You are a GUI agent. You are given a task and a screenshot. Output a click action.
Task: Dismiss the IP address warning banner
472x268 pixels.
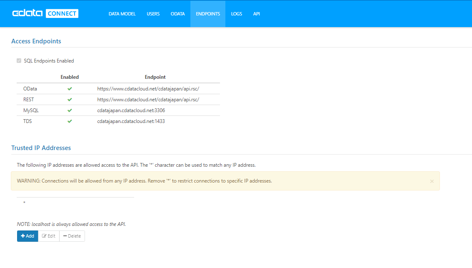point(432,181)
